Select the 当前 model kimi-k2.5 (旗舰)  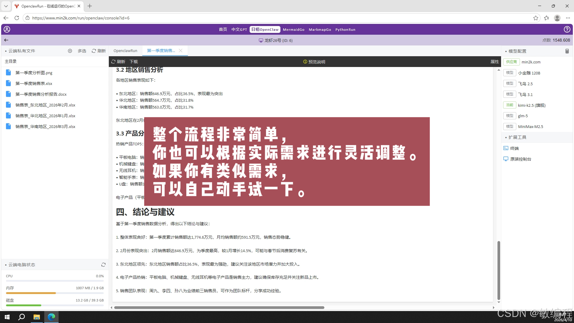[531, 105]
